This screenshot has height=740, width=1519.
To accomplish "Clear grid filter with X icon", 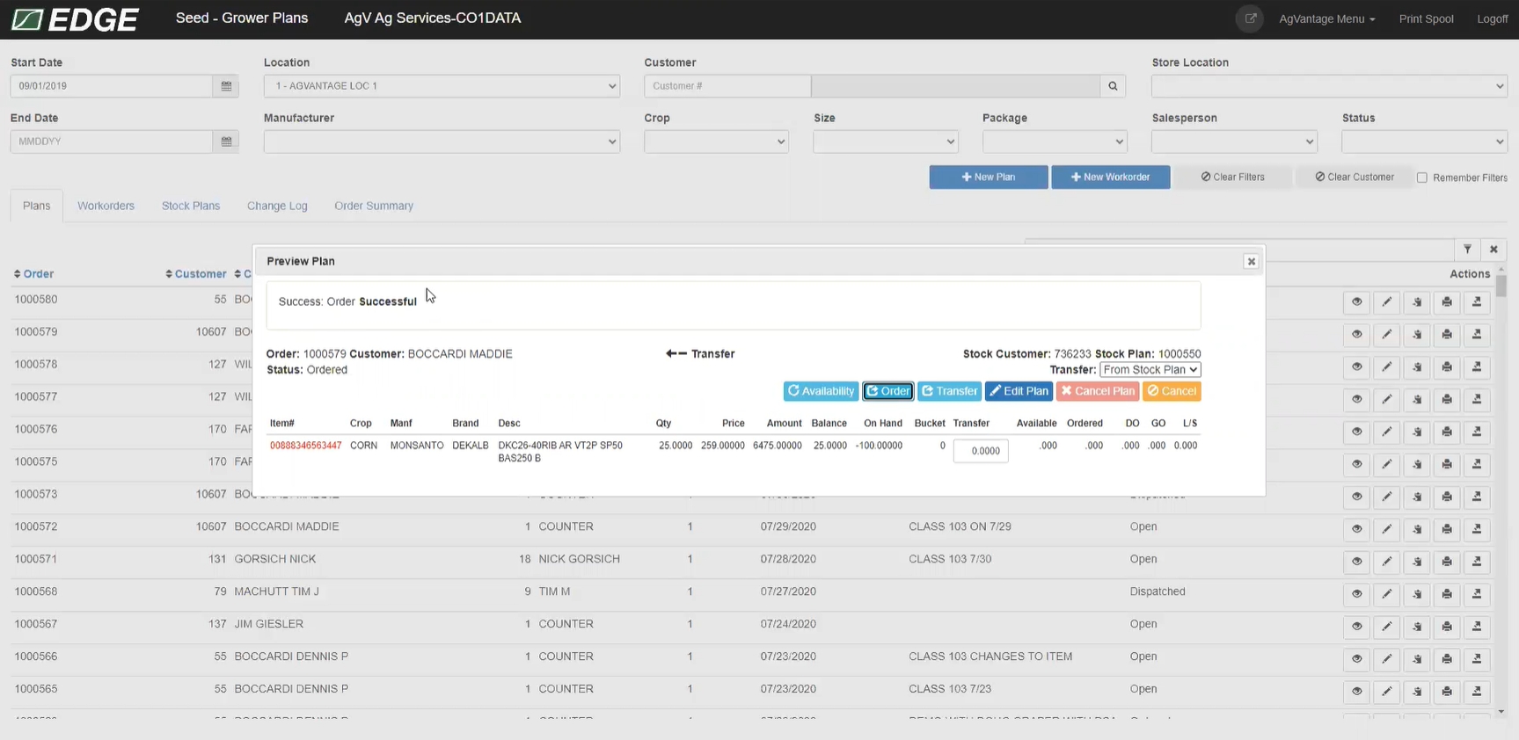I will coord(1493,250).
